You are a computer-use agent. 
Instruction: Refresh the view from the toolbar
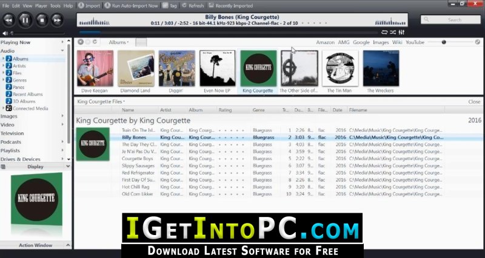192,5
